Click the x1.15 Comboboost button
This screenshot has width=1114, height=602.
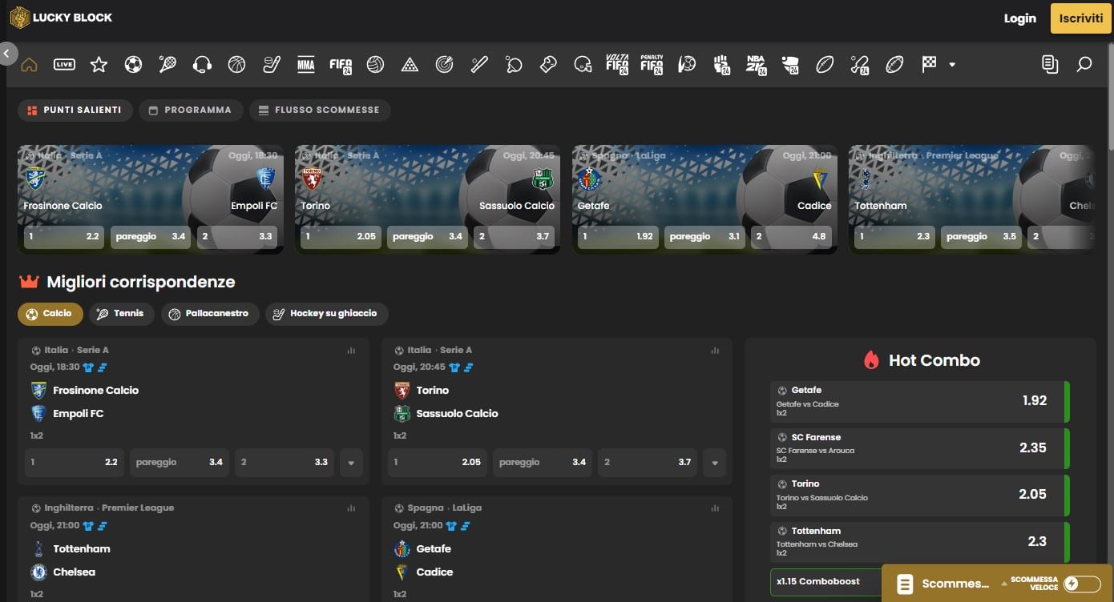tap(825, 582)
